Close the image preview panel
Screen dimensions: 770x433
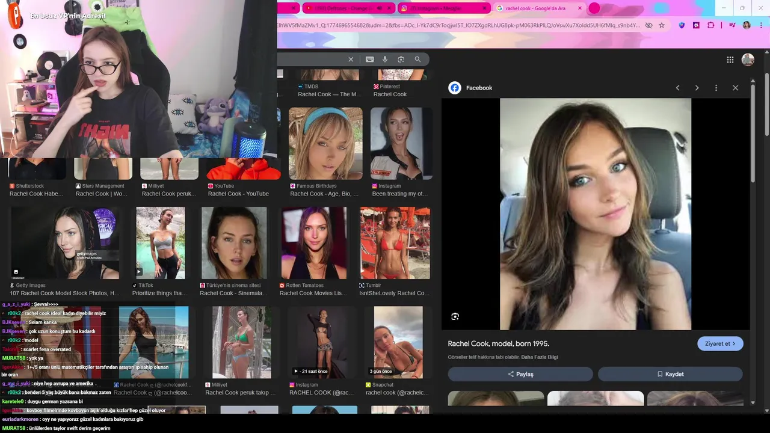735,88
